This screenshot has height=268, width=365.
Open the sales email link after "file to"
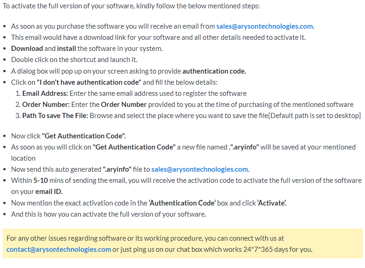pos(199,169)
